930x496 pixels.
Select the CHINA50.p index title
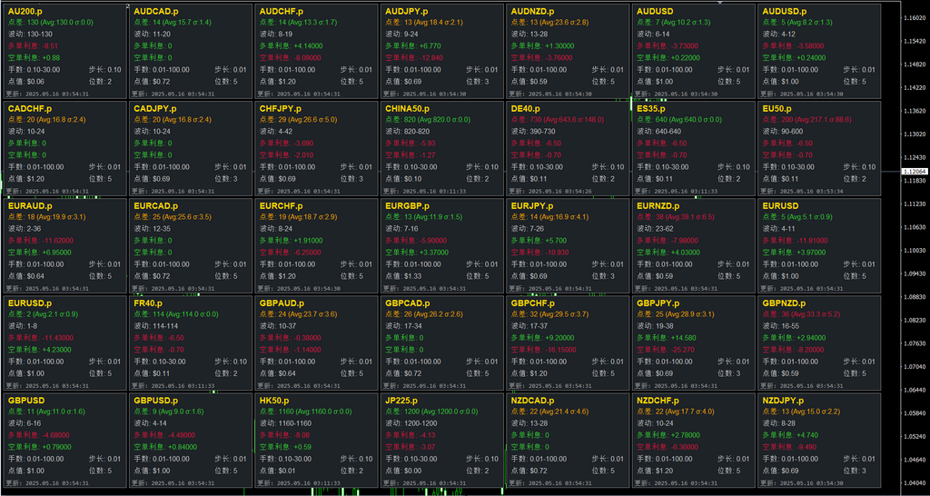click(410, 109)
